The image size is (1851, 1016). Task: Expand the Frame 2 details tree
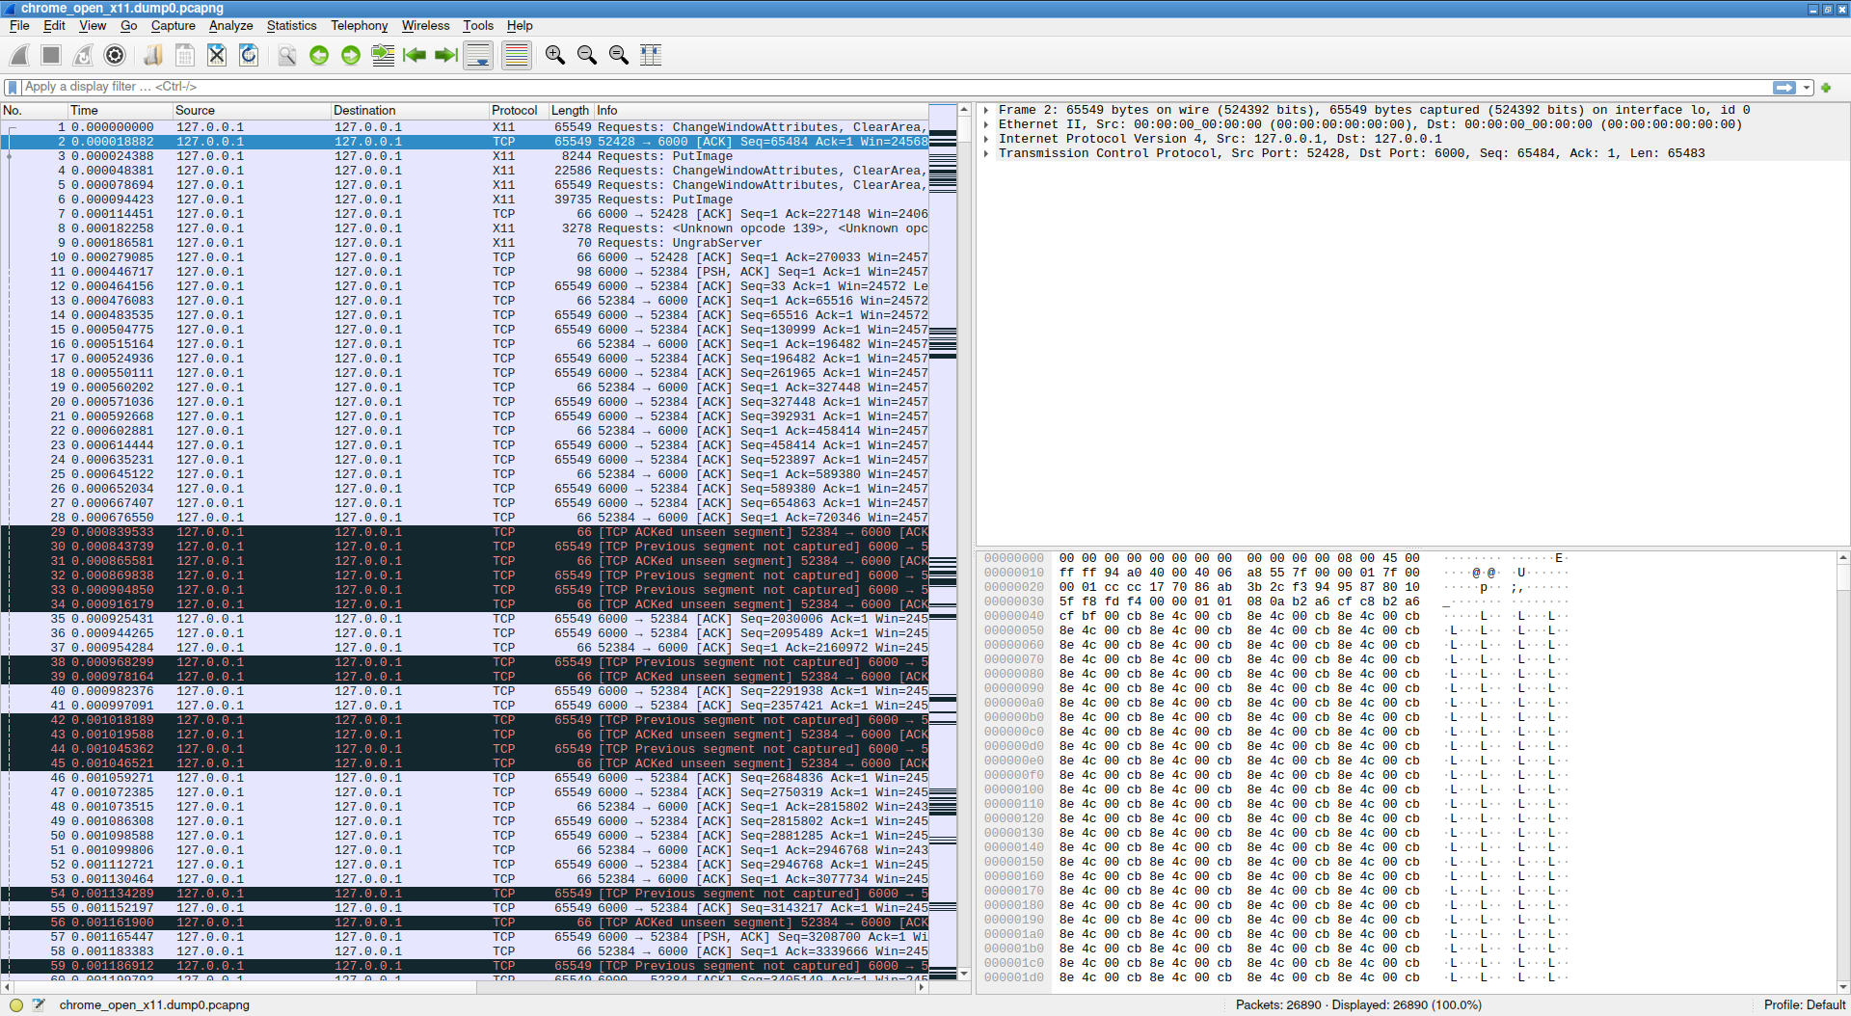[986, 110]
